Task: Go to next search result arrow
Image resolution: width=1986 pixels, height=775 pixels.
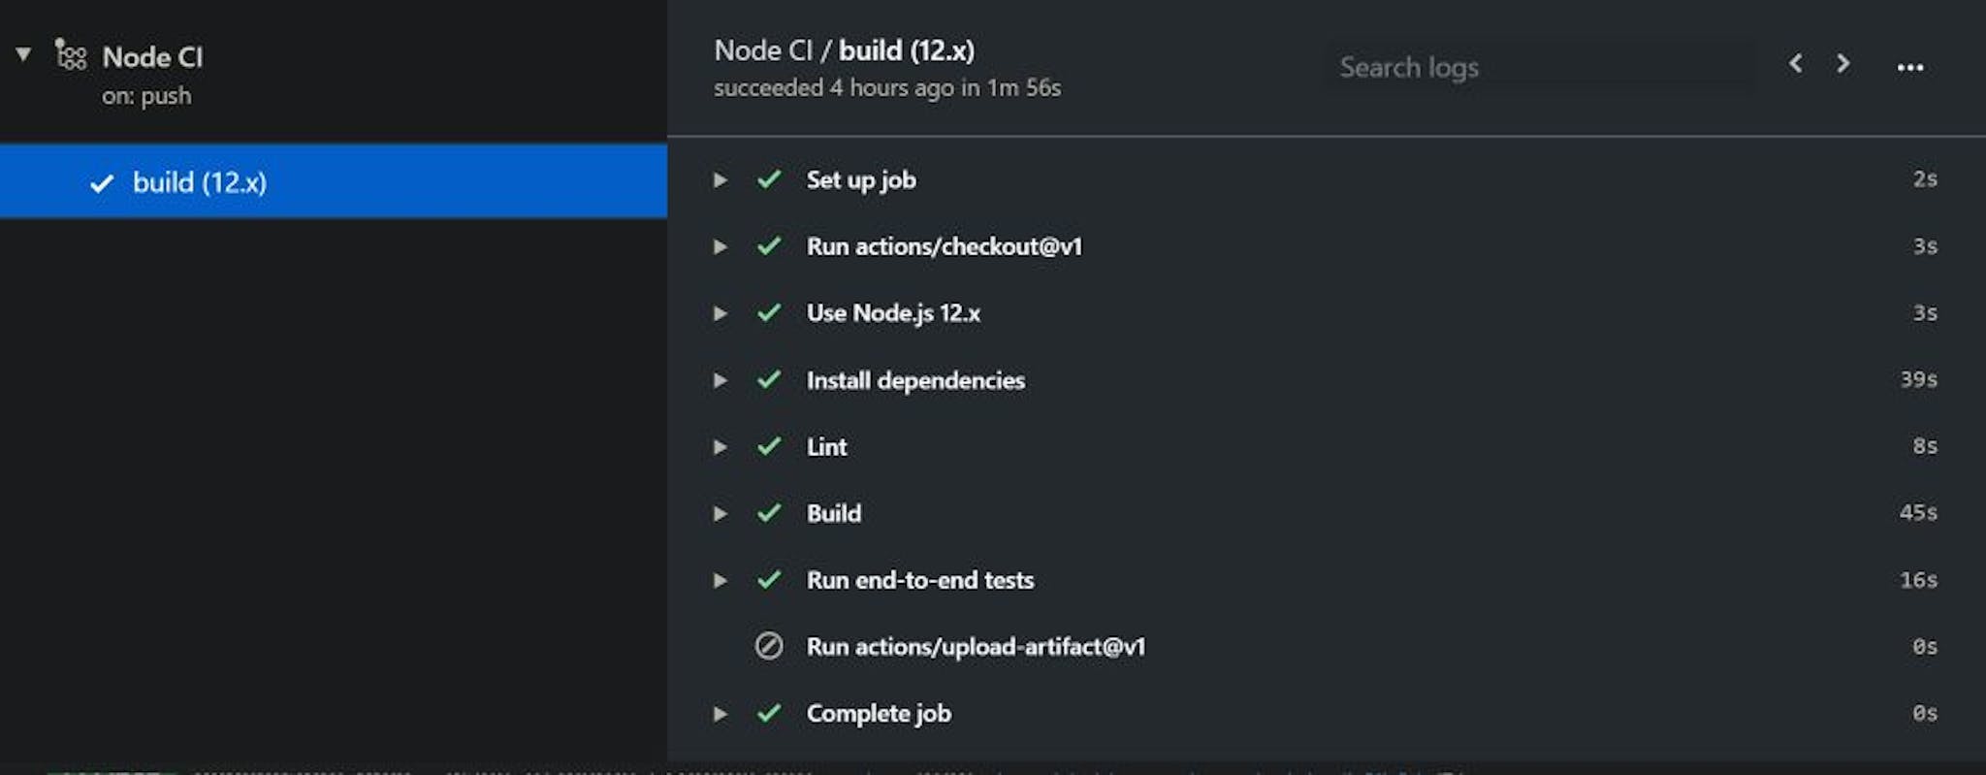Action: pyautogui.click(x=1842, y=64)
